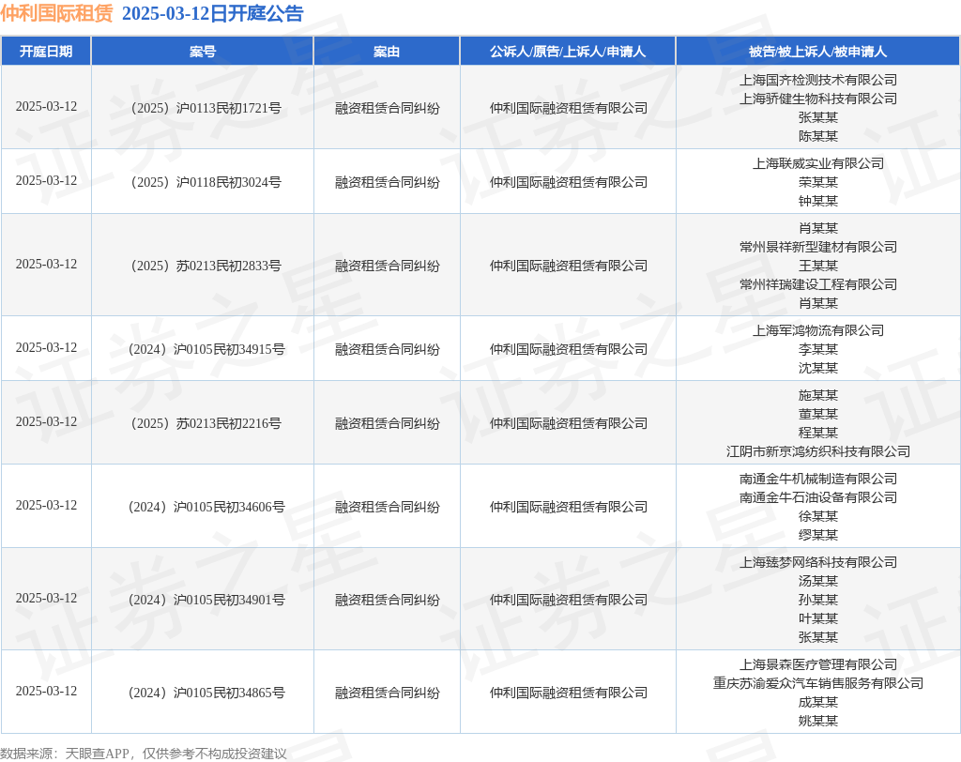Click the 案由 column header
This screenshot has width=961, height=762.
click(387, 52)
